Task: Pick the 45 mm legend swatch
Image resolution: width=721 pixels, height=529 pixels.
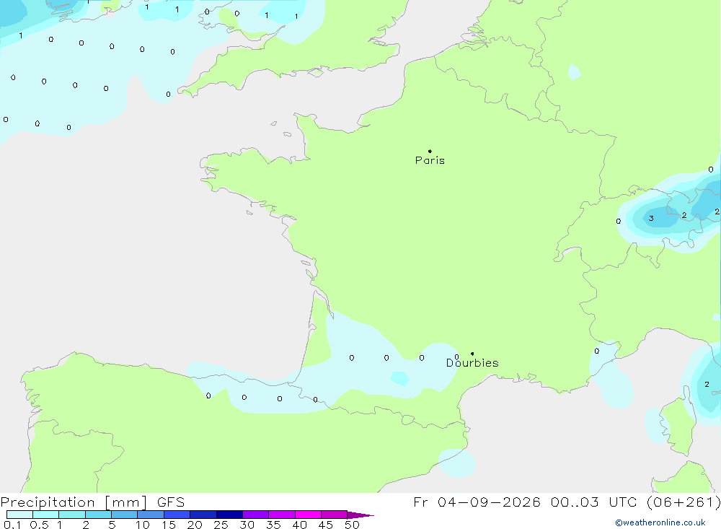Action: point(335,515)
